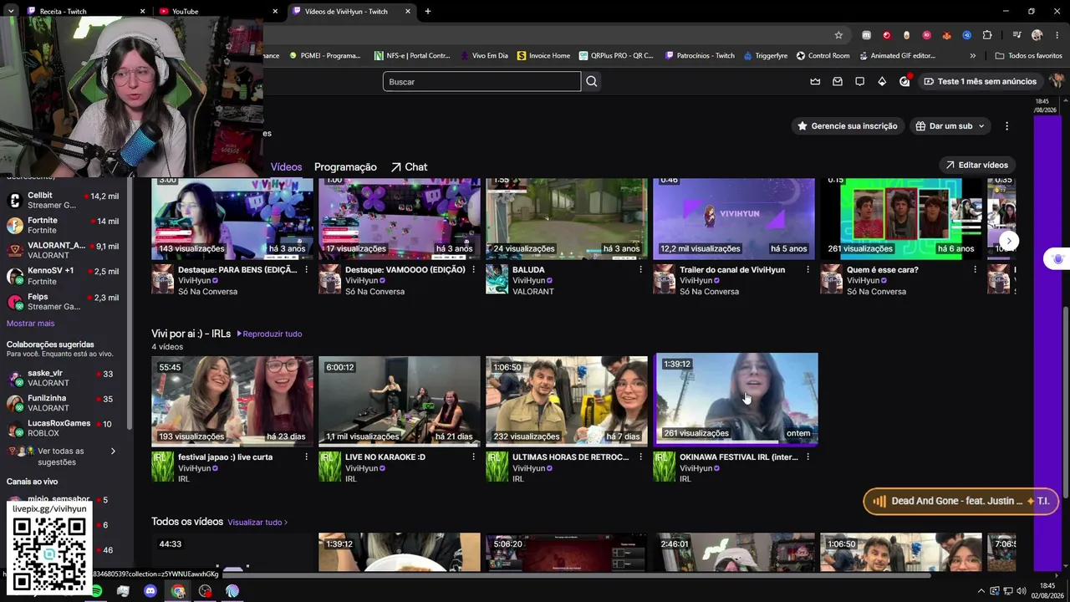The image size is (1070, 602).
Task: Open the 'Dar um sub' dropdown
Action: pyautogui.click(x=950, y=126)
